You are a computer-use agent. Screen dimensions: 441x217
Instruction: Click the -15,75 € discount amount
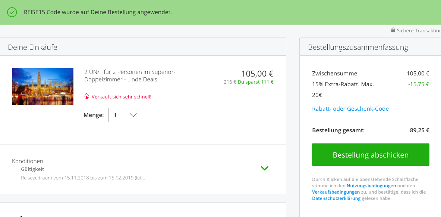[419, 84]
